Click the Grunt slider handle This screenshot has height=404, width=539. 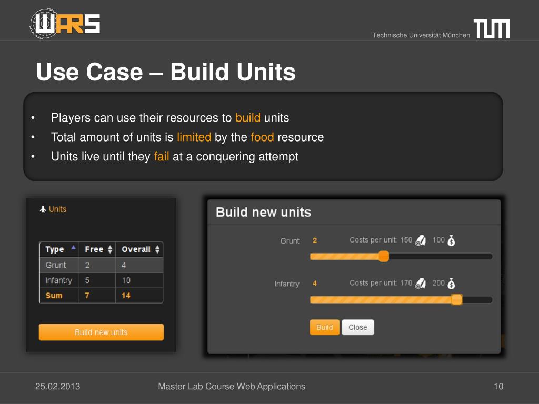pyautogui.click(x=384, y=256)
